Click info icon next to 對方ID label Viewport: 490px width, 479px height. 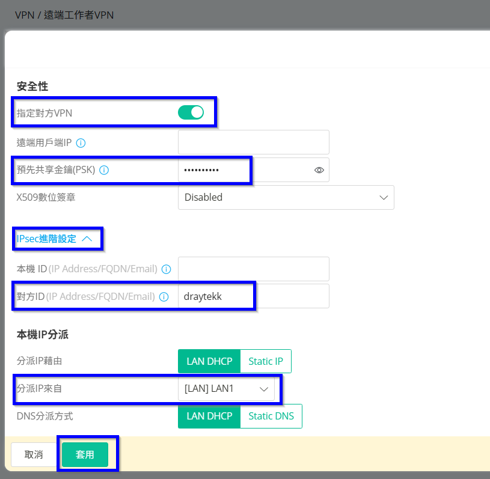click(164, 296)
